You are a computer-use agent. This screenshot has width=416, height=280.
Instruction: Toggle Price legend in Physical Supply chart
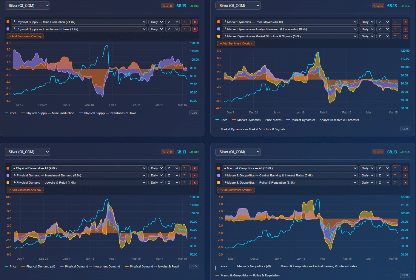click(x=11, y=113)
